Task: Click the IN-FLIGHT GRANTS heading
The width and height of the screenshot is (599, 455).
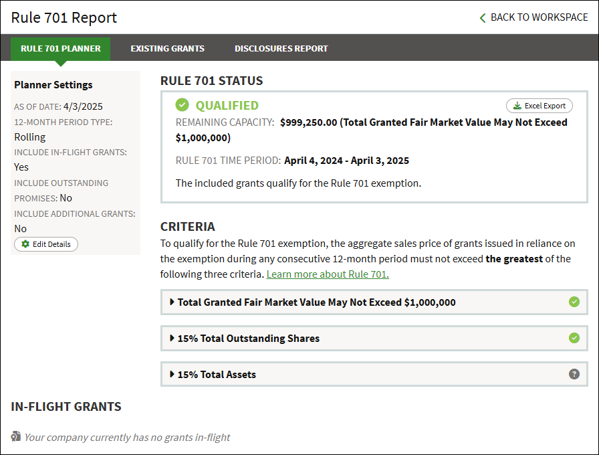Action: click(x=66, y=406)
